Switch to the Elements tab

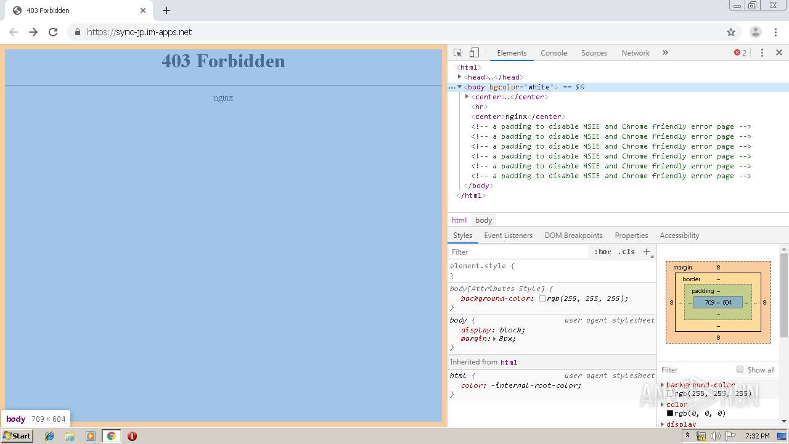point(512,53)
